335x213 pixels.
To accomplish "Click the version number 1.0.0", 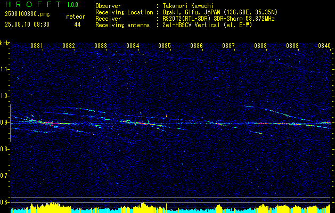I will coord(72,5).
